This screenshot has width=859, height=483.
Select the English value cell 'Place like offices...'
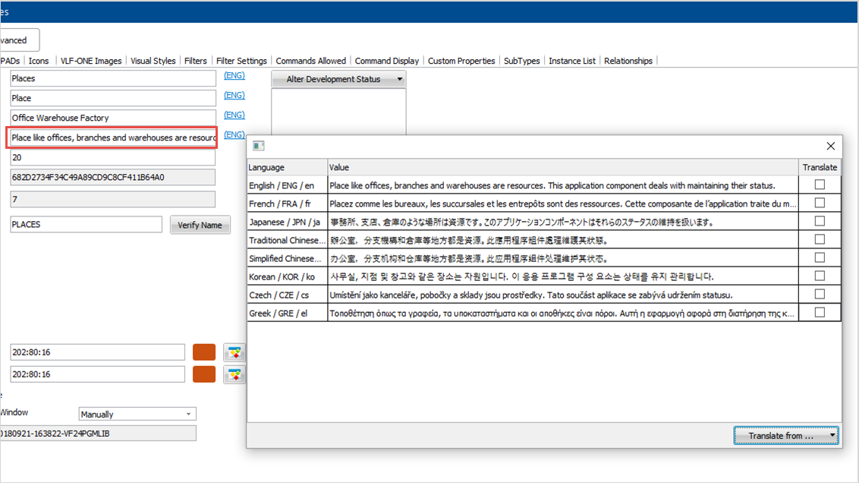pos(563,185)
